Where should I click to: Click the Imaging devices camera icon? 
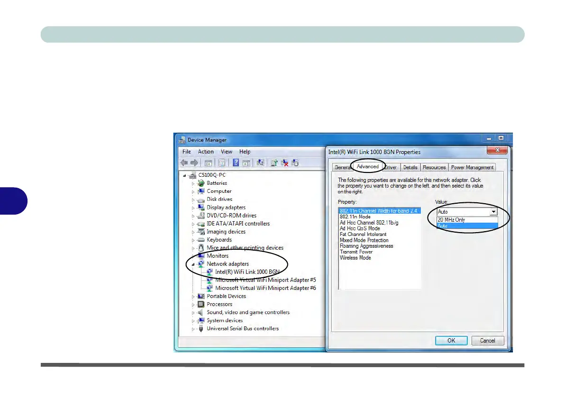(x=201, y=232)
